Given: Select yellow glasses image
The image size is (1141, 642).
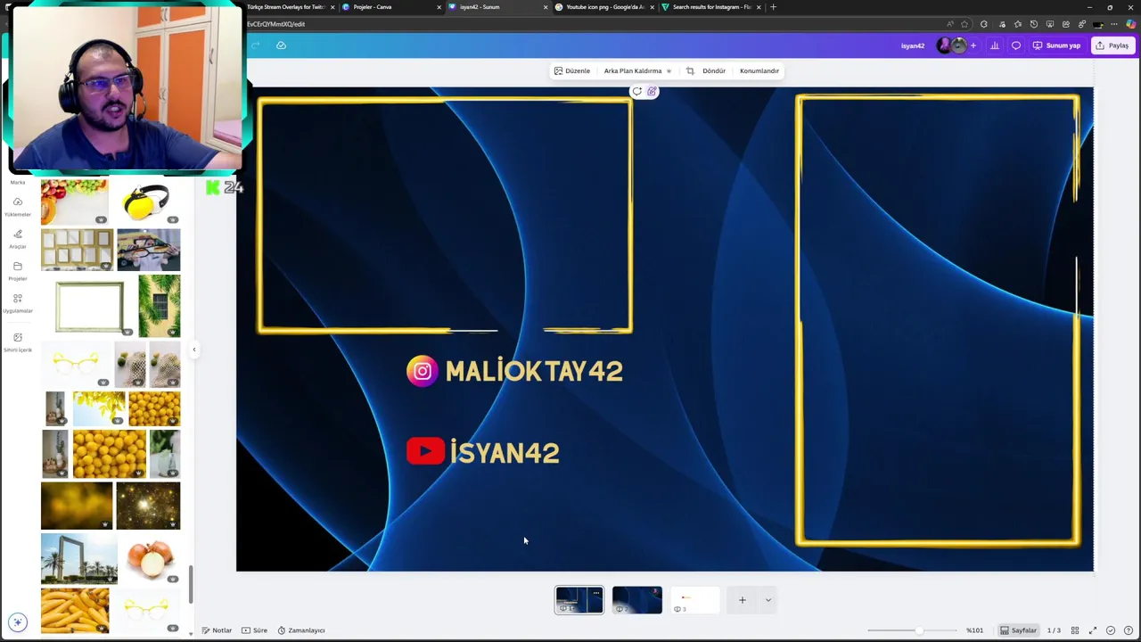Looking at the screenshot, I should tap(76, 364).
